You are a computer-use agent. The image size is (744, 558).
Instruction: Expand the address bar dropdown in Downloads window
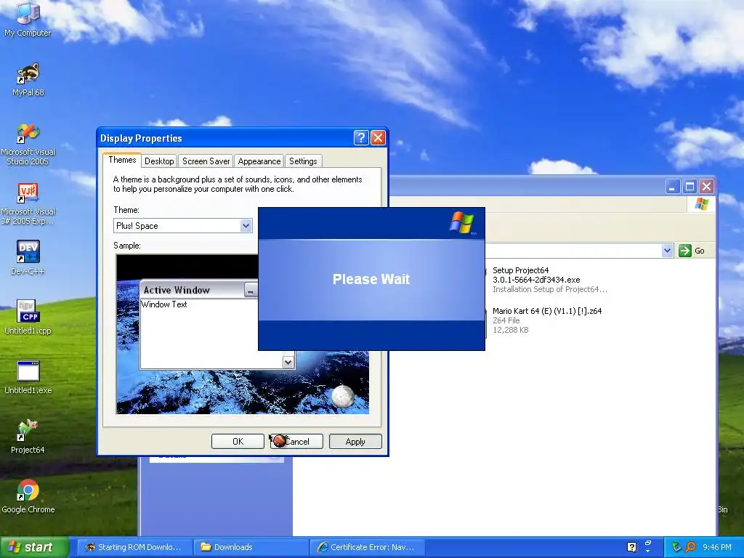[667, 251]
